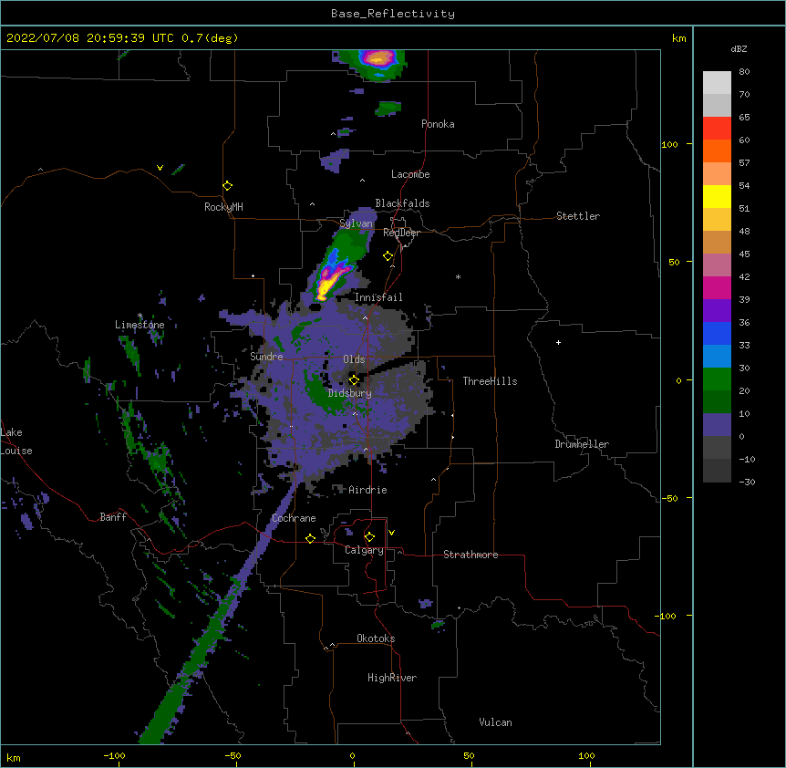Select the Blackfalds label

402,203
